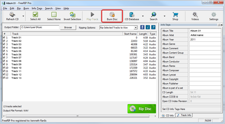Screen dimensions: 225x124
Task: Click the Invert Selection icon
Action: click(72, 15)
